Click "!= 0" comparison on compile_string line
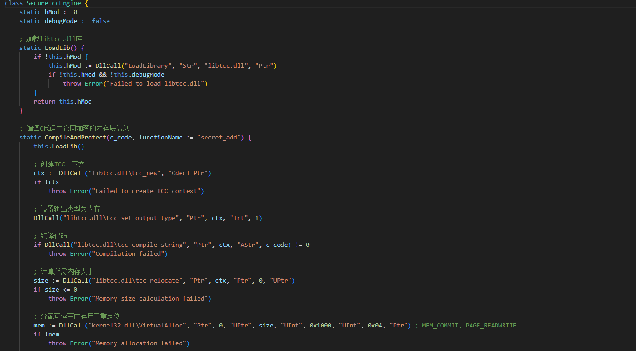The height and width of the screenshot is (351, 636). (x=302, y=245)
